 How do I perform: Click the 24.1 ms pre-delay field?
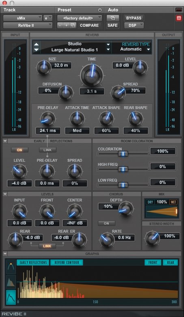48,131
